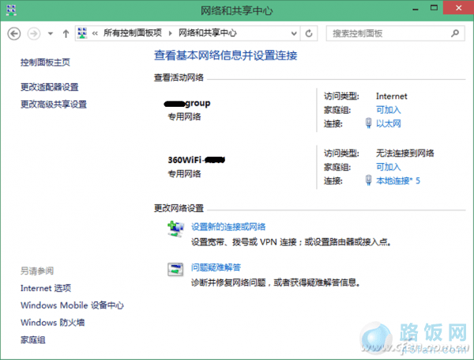Maximize the 网络和共享中心 window
This screenshot has height=360, width=474.
[x=434, y=9]
